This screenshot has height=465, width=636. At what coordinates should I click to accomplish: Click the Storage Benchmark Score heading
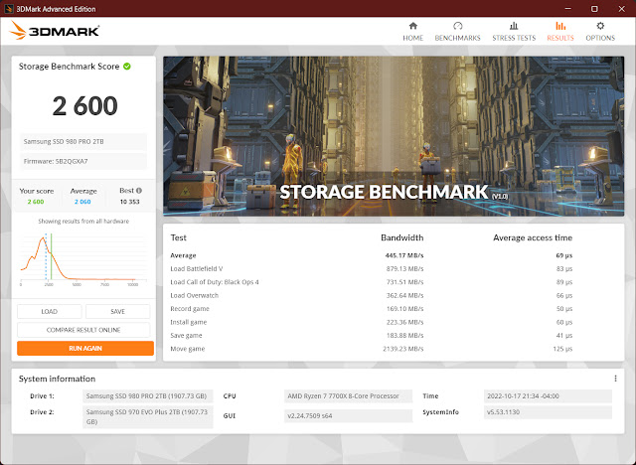pos(69,67)
